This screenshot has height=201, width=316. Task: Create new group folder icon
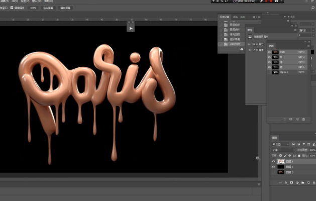303,182
